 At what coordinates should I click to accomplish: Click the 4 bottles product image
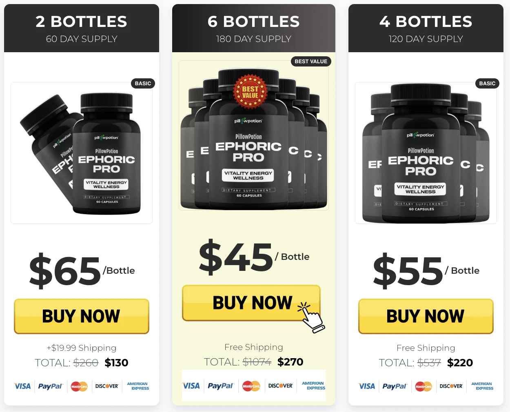coord(426,153)
